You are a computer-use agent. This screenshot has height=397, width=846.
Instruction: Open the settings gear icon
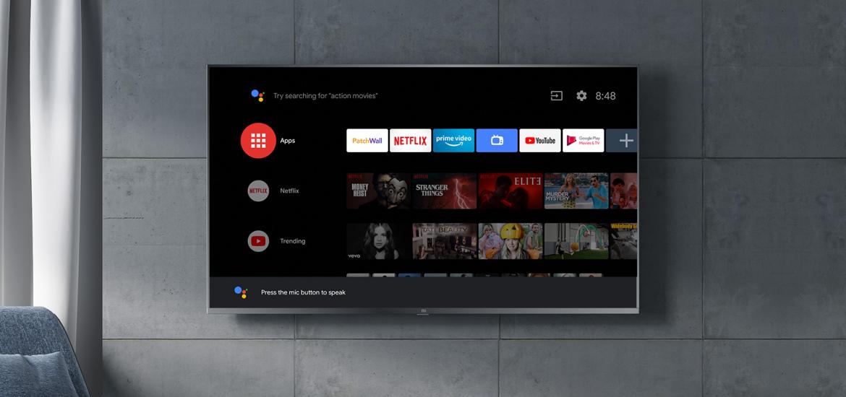[581, 96]
